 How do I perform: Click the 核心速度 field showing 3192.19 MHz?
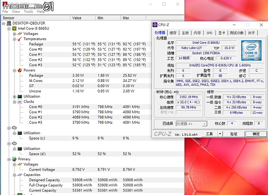pos(188,97)
